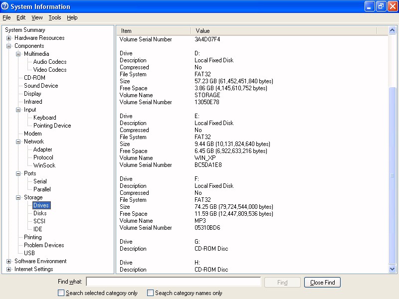
Task: Expand the Internet Settings node
Action: click(9, 269)
